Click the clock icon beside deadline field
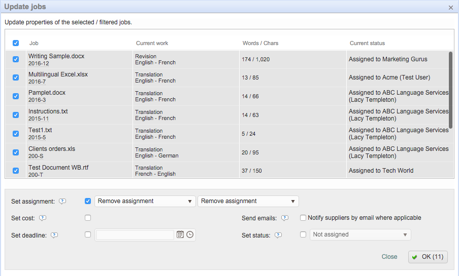Viewport: 459px width, 276px height. (190, 234)
